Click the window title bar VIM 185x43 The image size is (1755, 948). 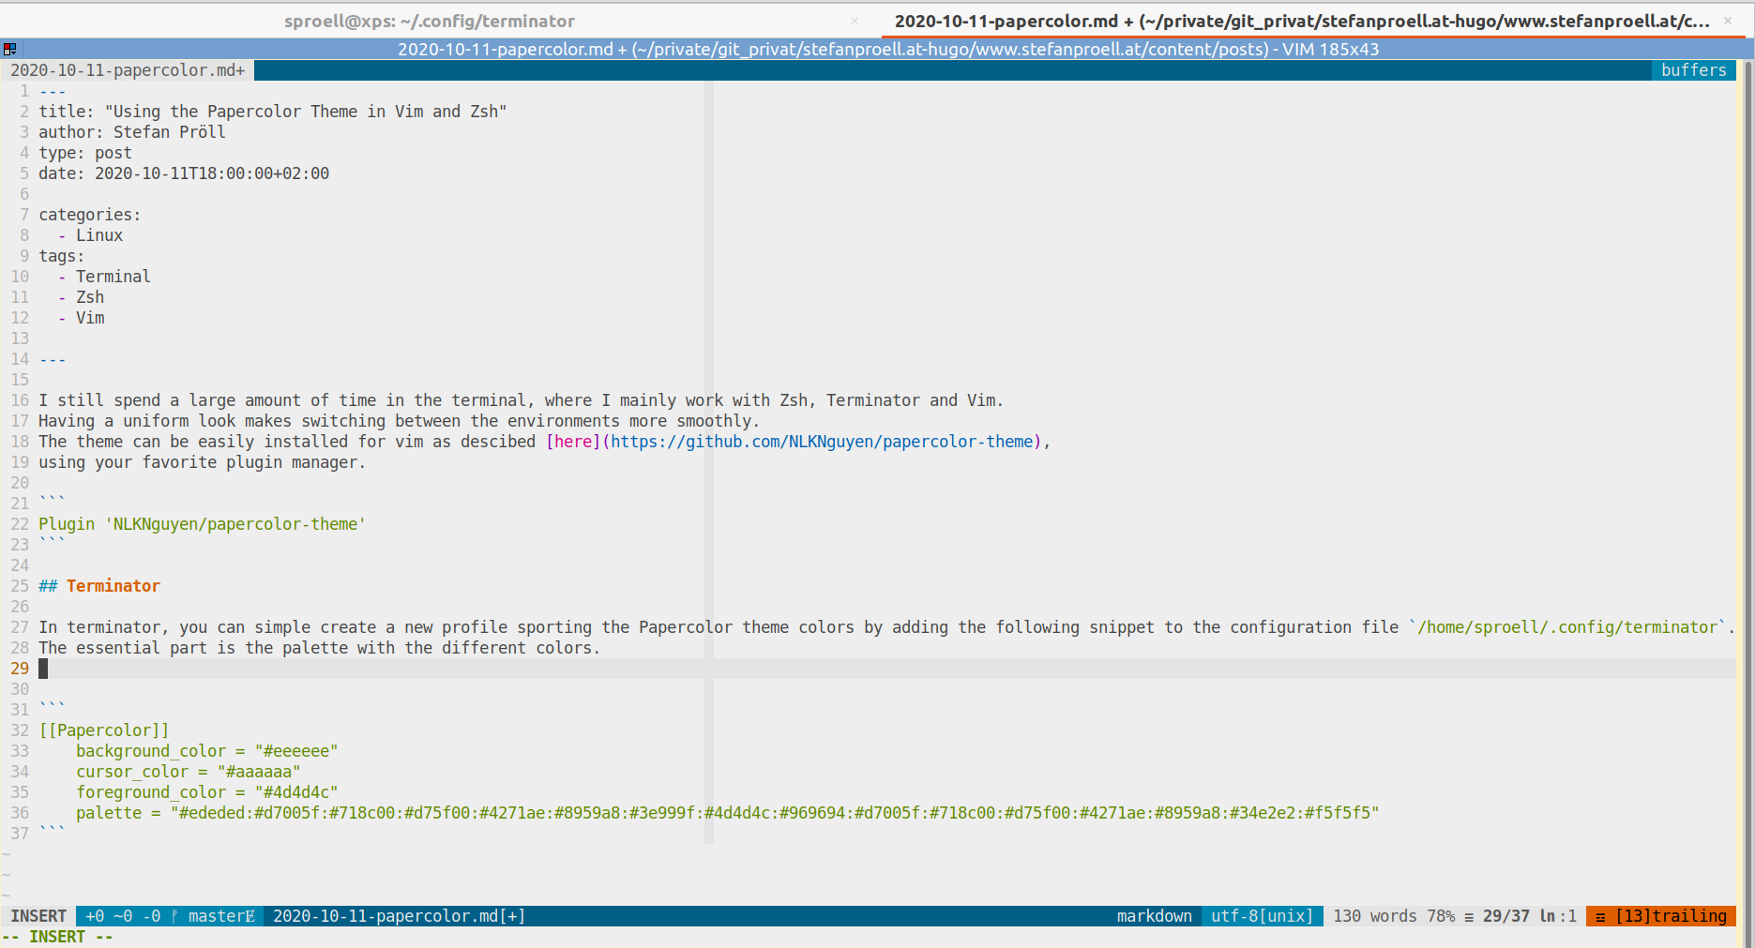coord(887,49)
